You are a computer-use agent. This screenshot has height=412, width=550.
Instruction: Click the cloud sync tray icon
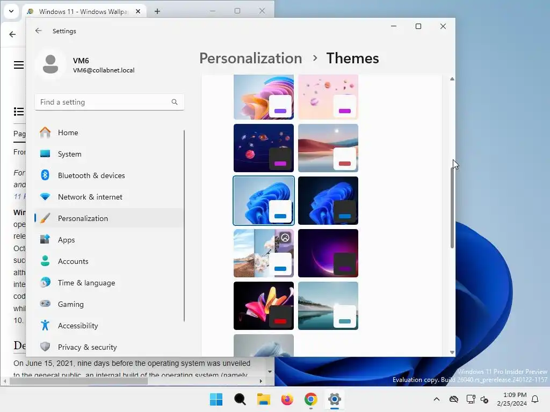click(454, 399)
